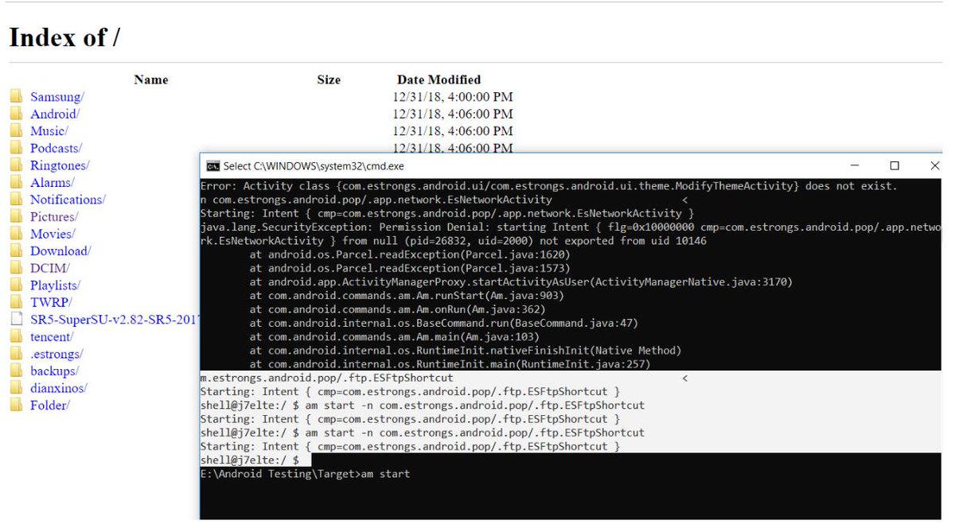Click the folder icon beside tencent/
The height and width of the screenshot is (532, 955).
pyautogui.click(x=16, y=336)
